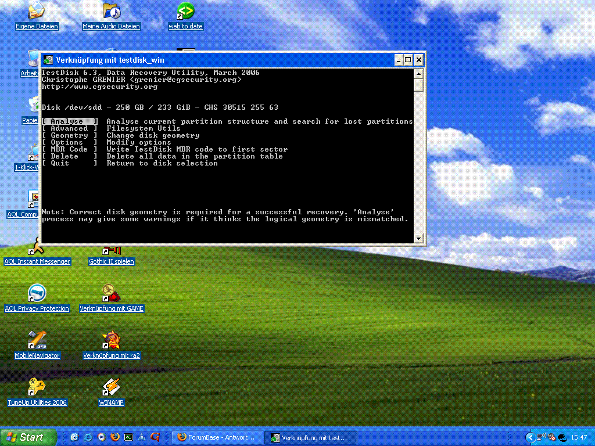Select the Analyse menu entry in TestDisk
The height and width of the screenshot is (446, 595).
click(x=70, y=121)
